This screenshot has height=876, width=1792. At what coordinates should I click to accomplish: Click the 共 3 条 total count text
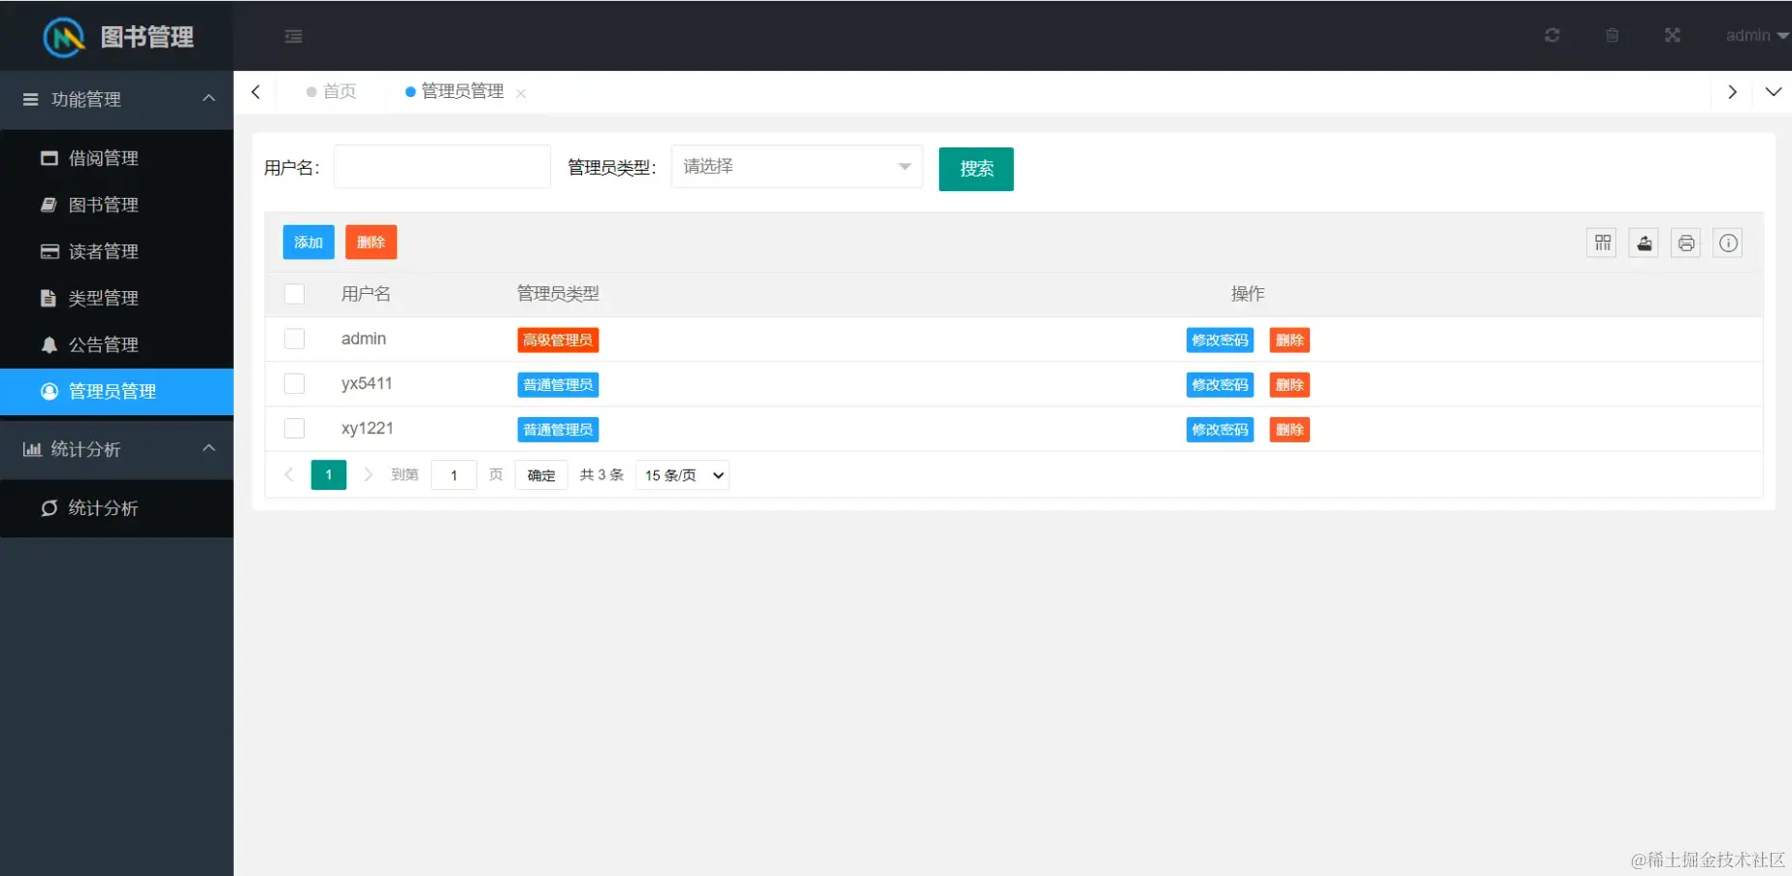tap(602, 474)
